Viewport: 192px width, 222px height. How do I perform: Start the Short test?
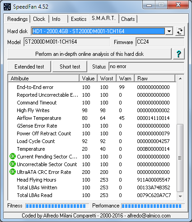tap(70, 67)
